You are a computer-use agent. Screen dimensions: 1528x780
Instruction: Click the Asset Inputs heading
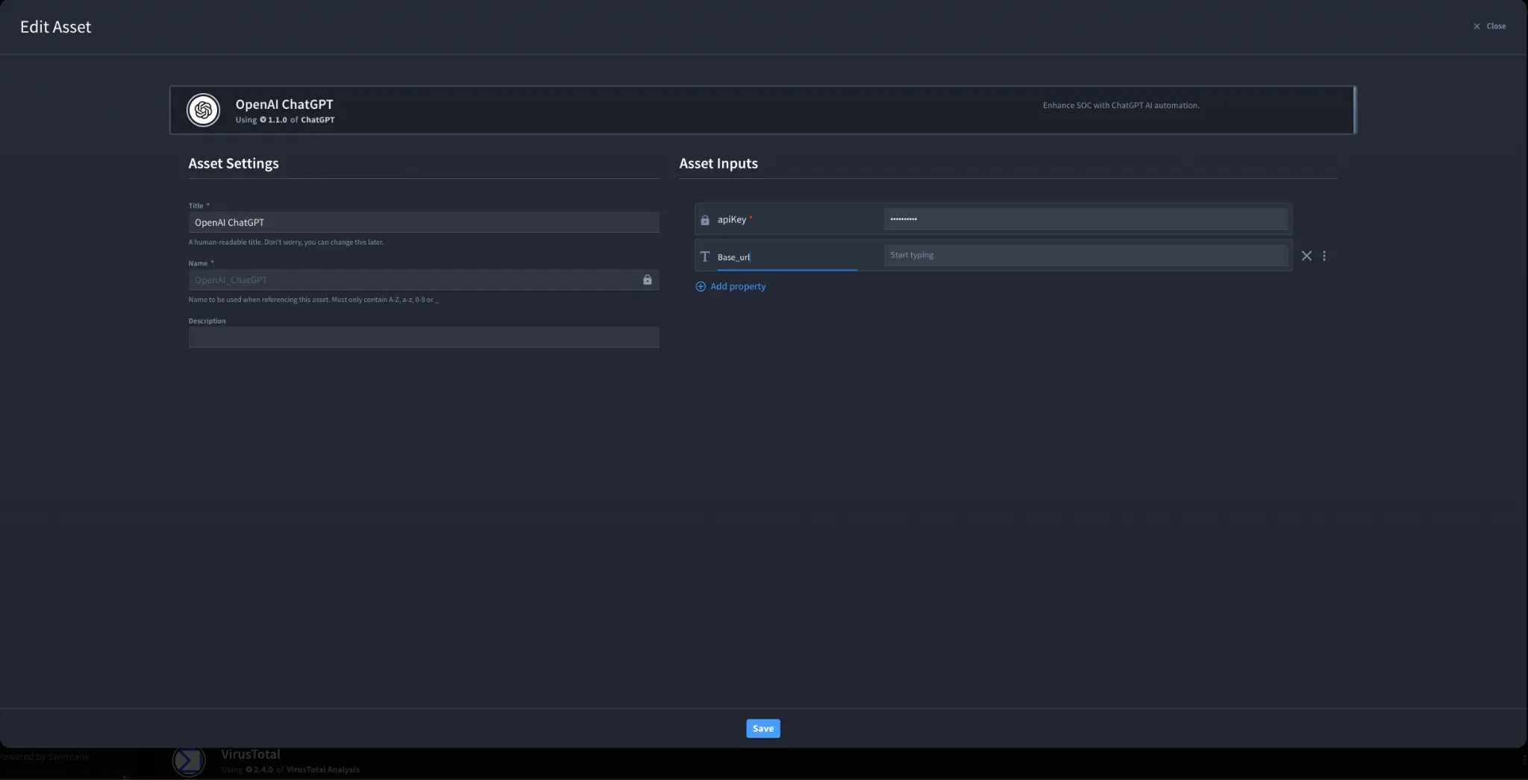[718, 163]
